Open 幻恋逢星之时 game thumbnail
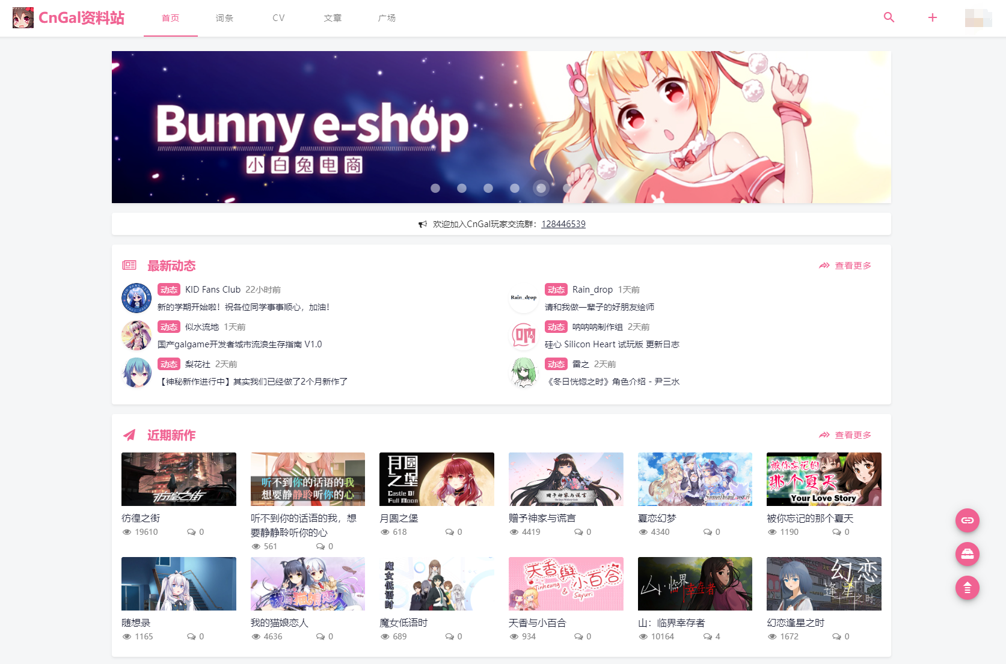This screenshot has height=664, width=1006. [x=824, y=583]
